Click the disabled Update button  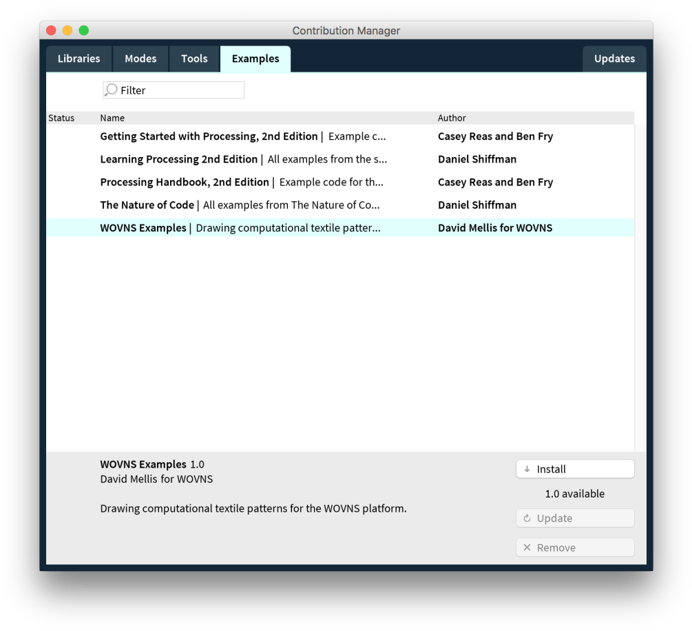(x=575, y=518)
